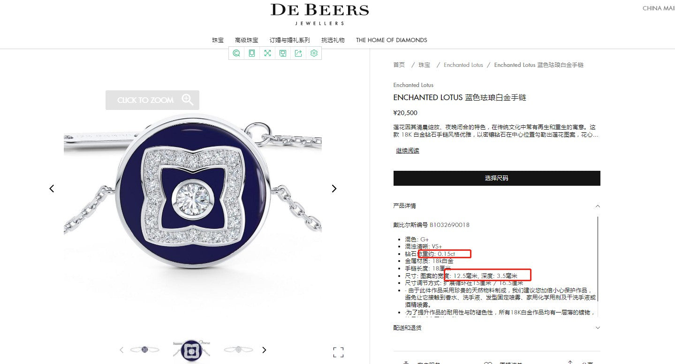Show previous product image with left arrow
The width and height of the screenshot is (675, 364).
[x=52, y=189]
